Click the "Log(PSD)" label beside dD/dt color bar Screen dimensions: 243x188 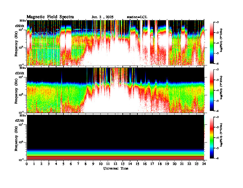pos(222,93)
